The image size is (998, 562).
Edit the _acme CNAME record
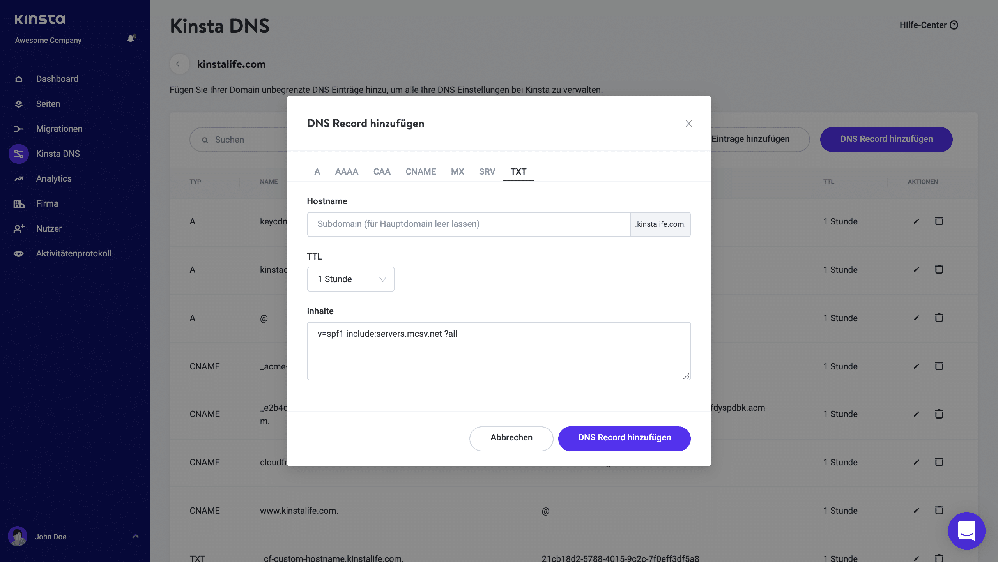(x=917, y=366)
